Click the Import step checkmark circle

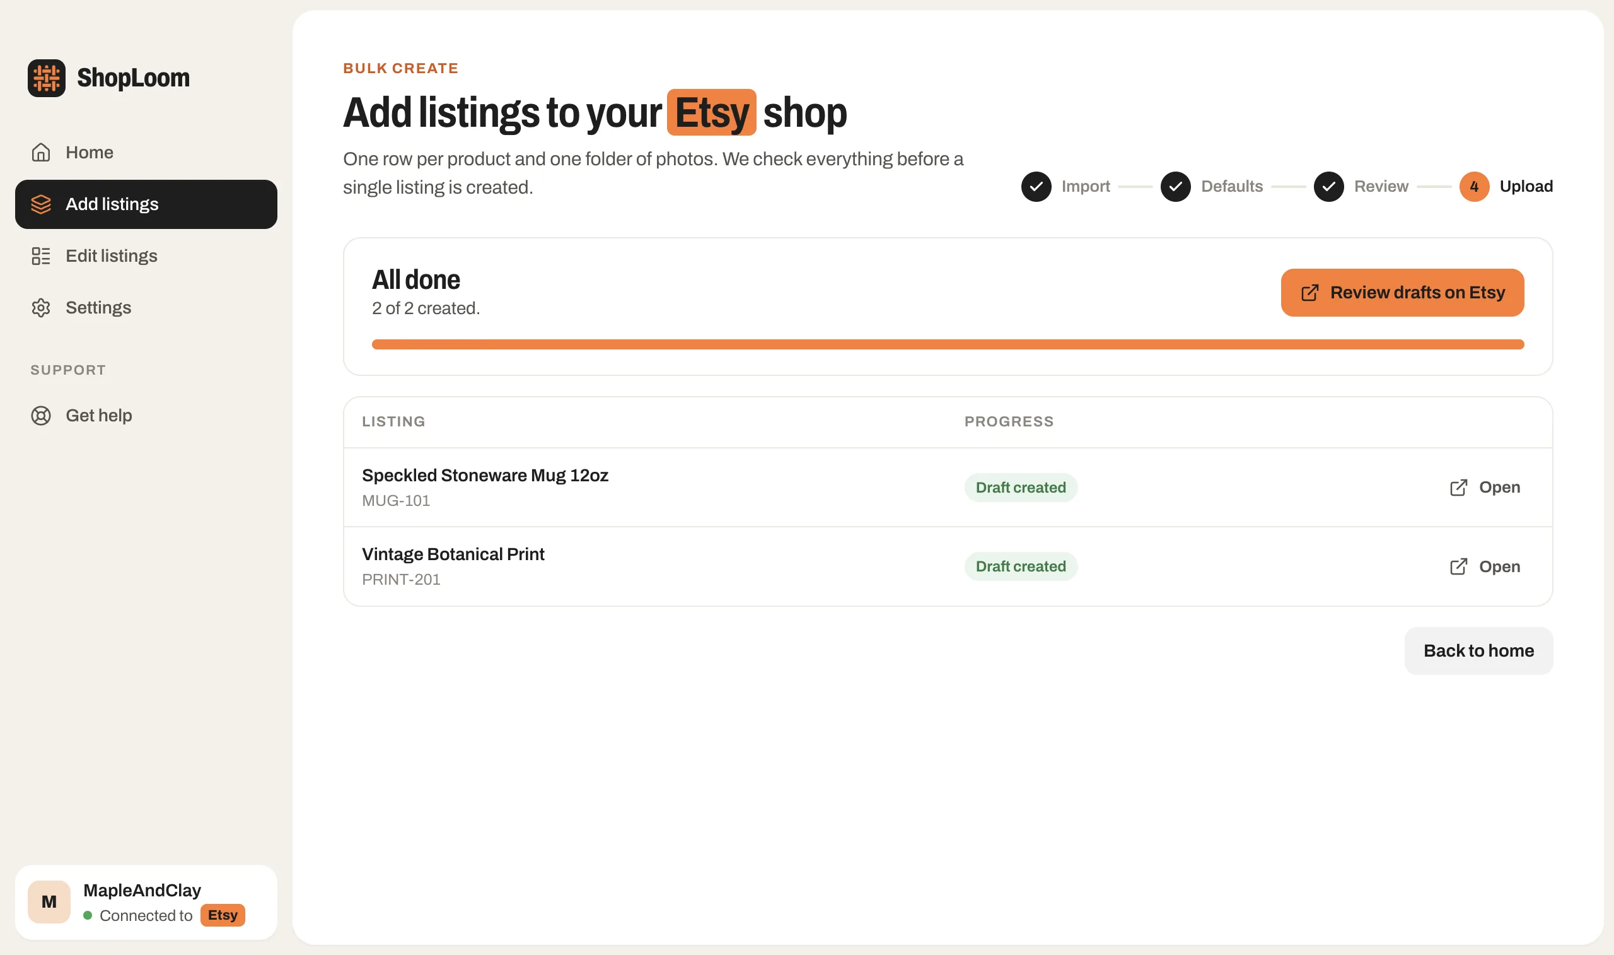[x=1036, y=187]
